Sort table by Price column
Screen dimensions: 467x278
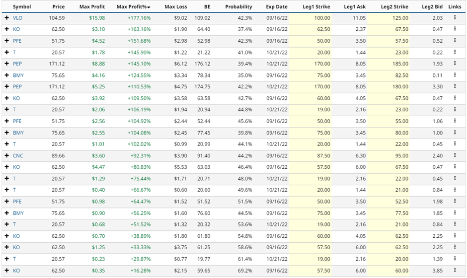click(59, 6)
